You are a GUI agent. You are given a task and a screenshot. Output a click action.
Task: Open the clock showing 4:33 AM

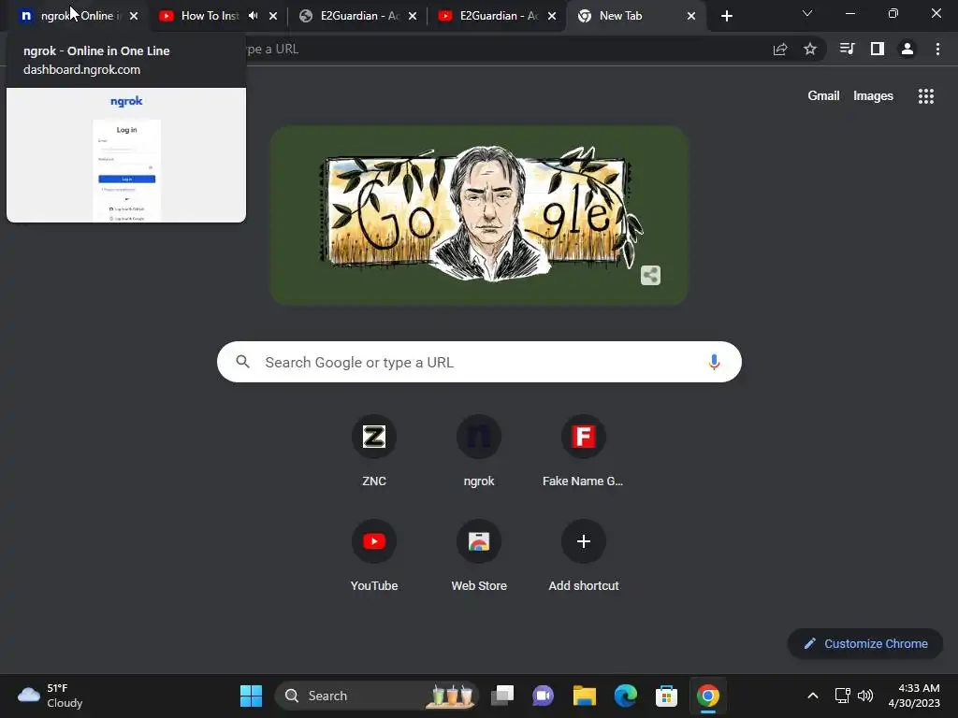pos(914,696)
